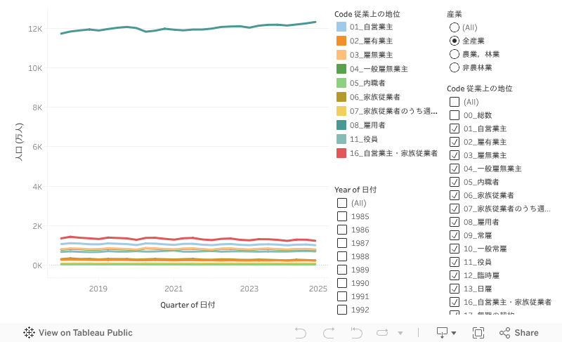This screenshot has width=562, height=342.
Task: Uncheck the 01_自営業主 filter checkbox
Action: coord(455,129)
